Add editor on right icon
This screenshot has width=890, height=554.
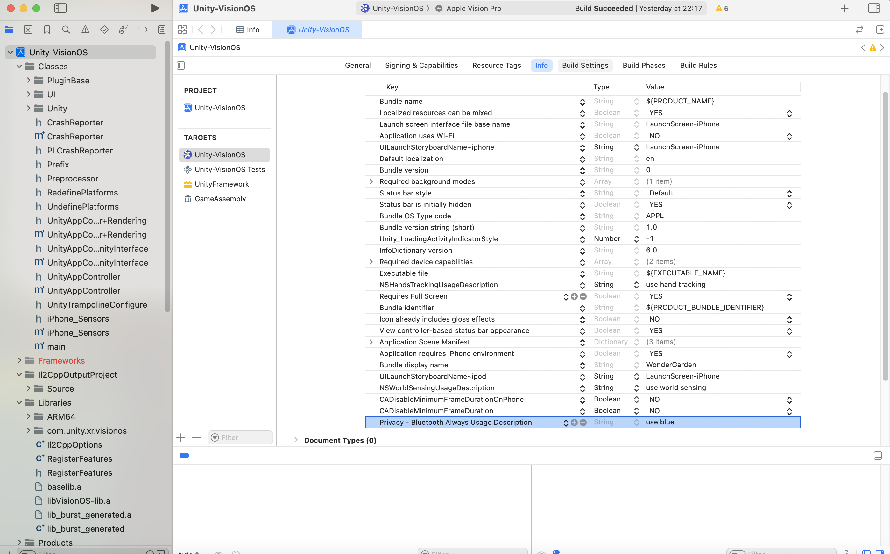[880, 30]
